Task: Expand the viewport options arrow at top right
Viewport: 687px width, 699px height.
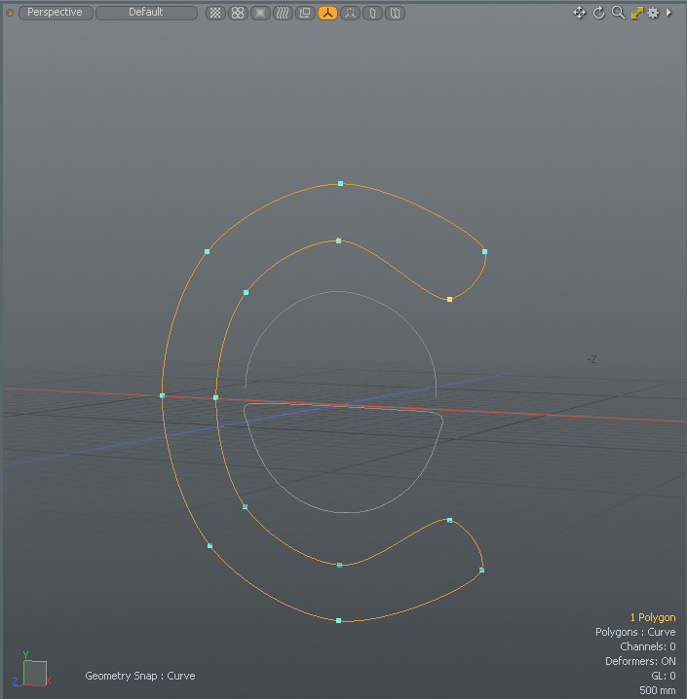Action: point(668,13)
